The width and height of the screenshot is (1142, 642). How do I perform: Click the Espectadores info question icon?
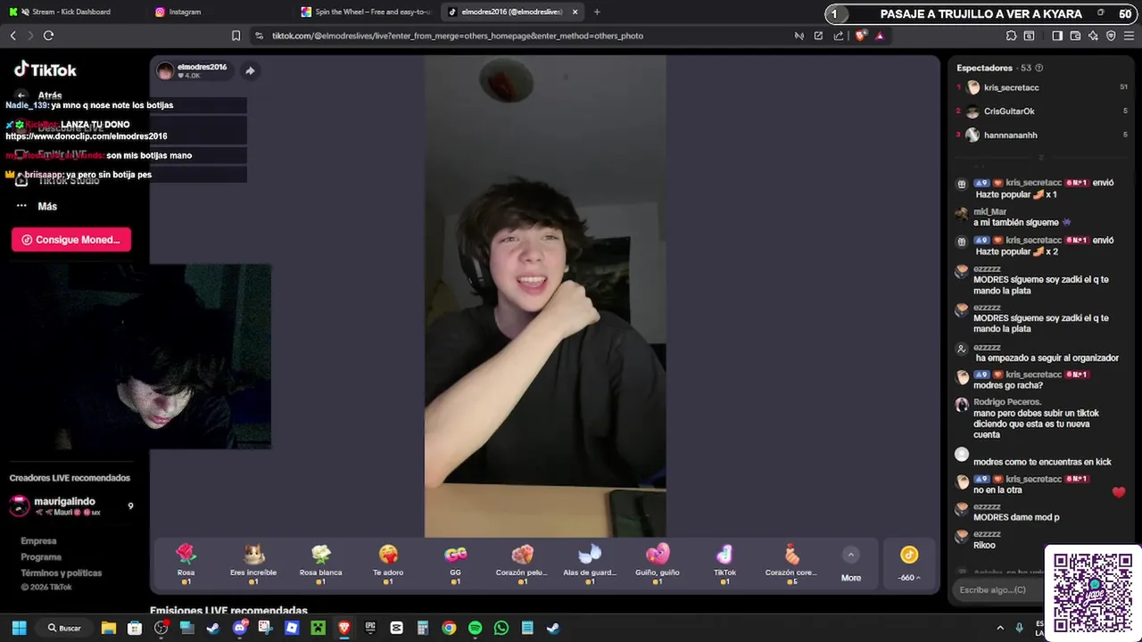pyautogui.click(x=1039, y=68)
